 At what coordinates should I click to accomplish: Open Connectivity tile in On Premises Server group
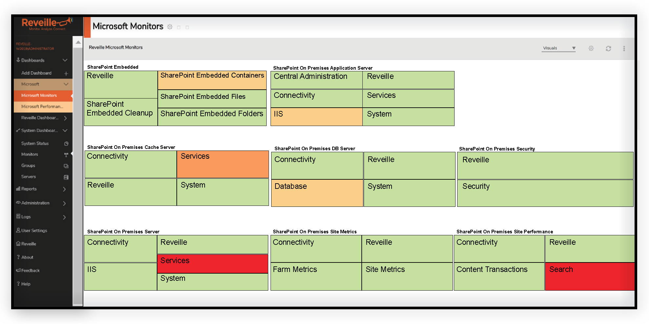click(x=120, y=249)
